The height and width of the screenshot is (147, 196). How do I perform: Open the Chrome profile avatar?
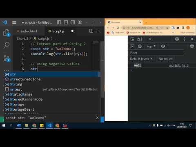click(x=188, y=28)
